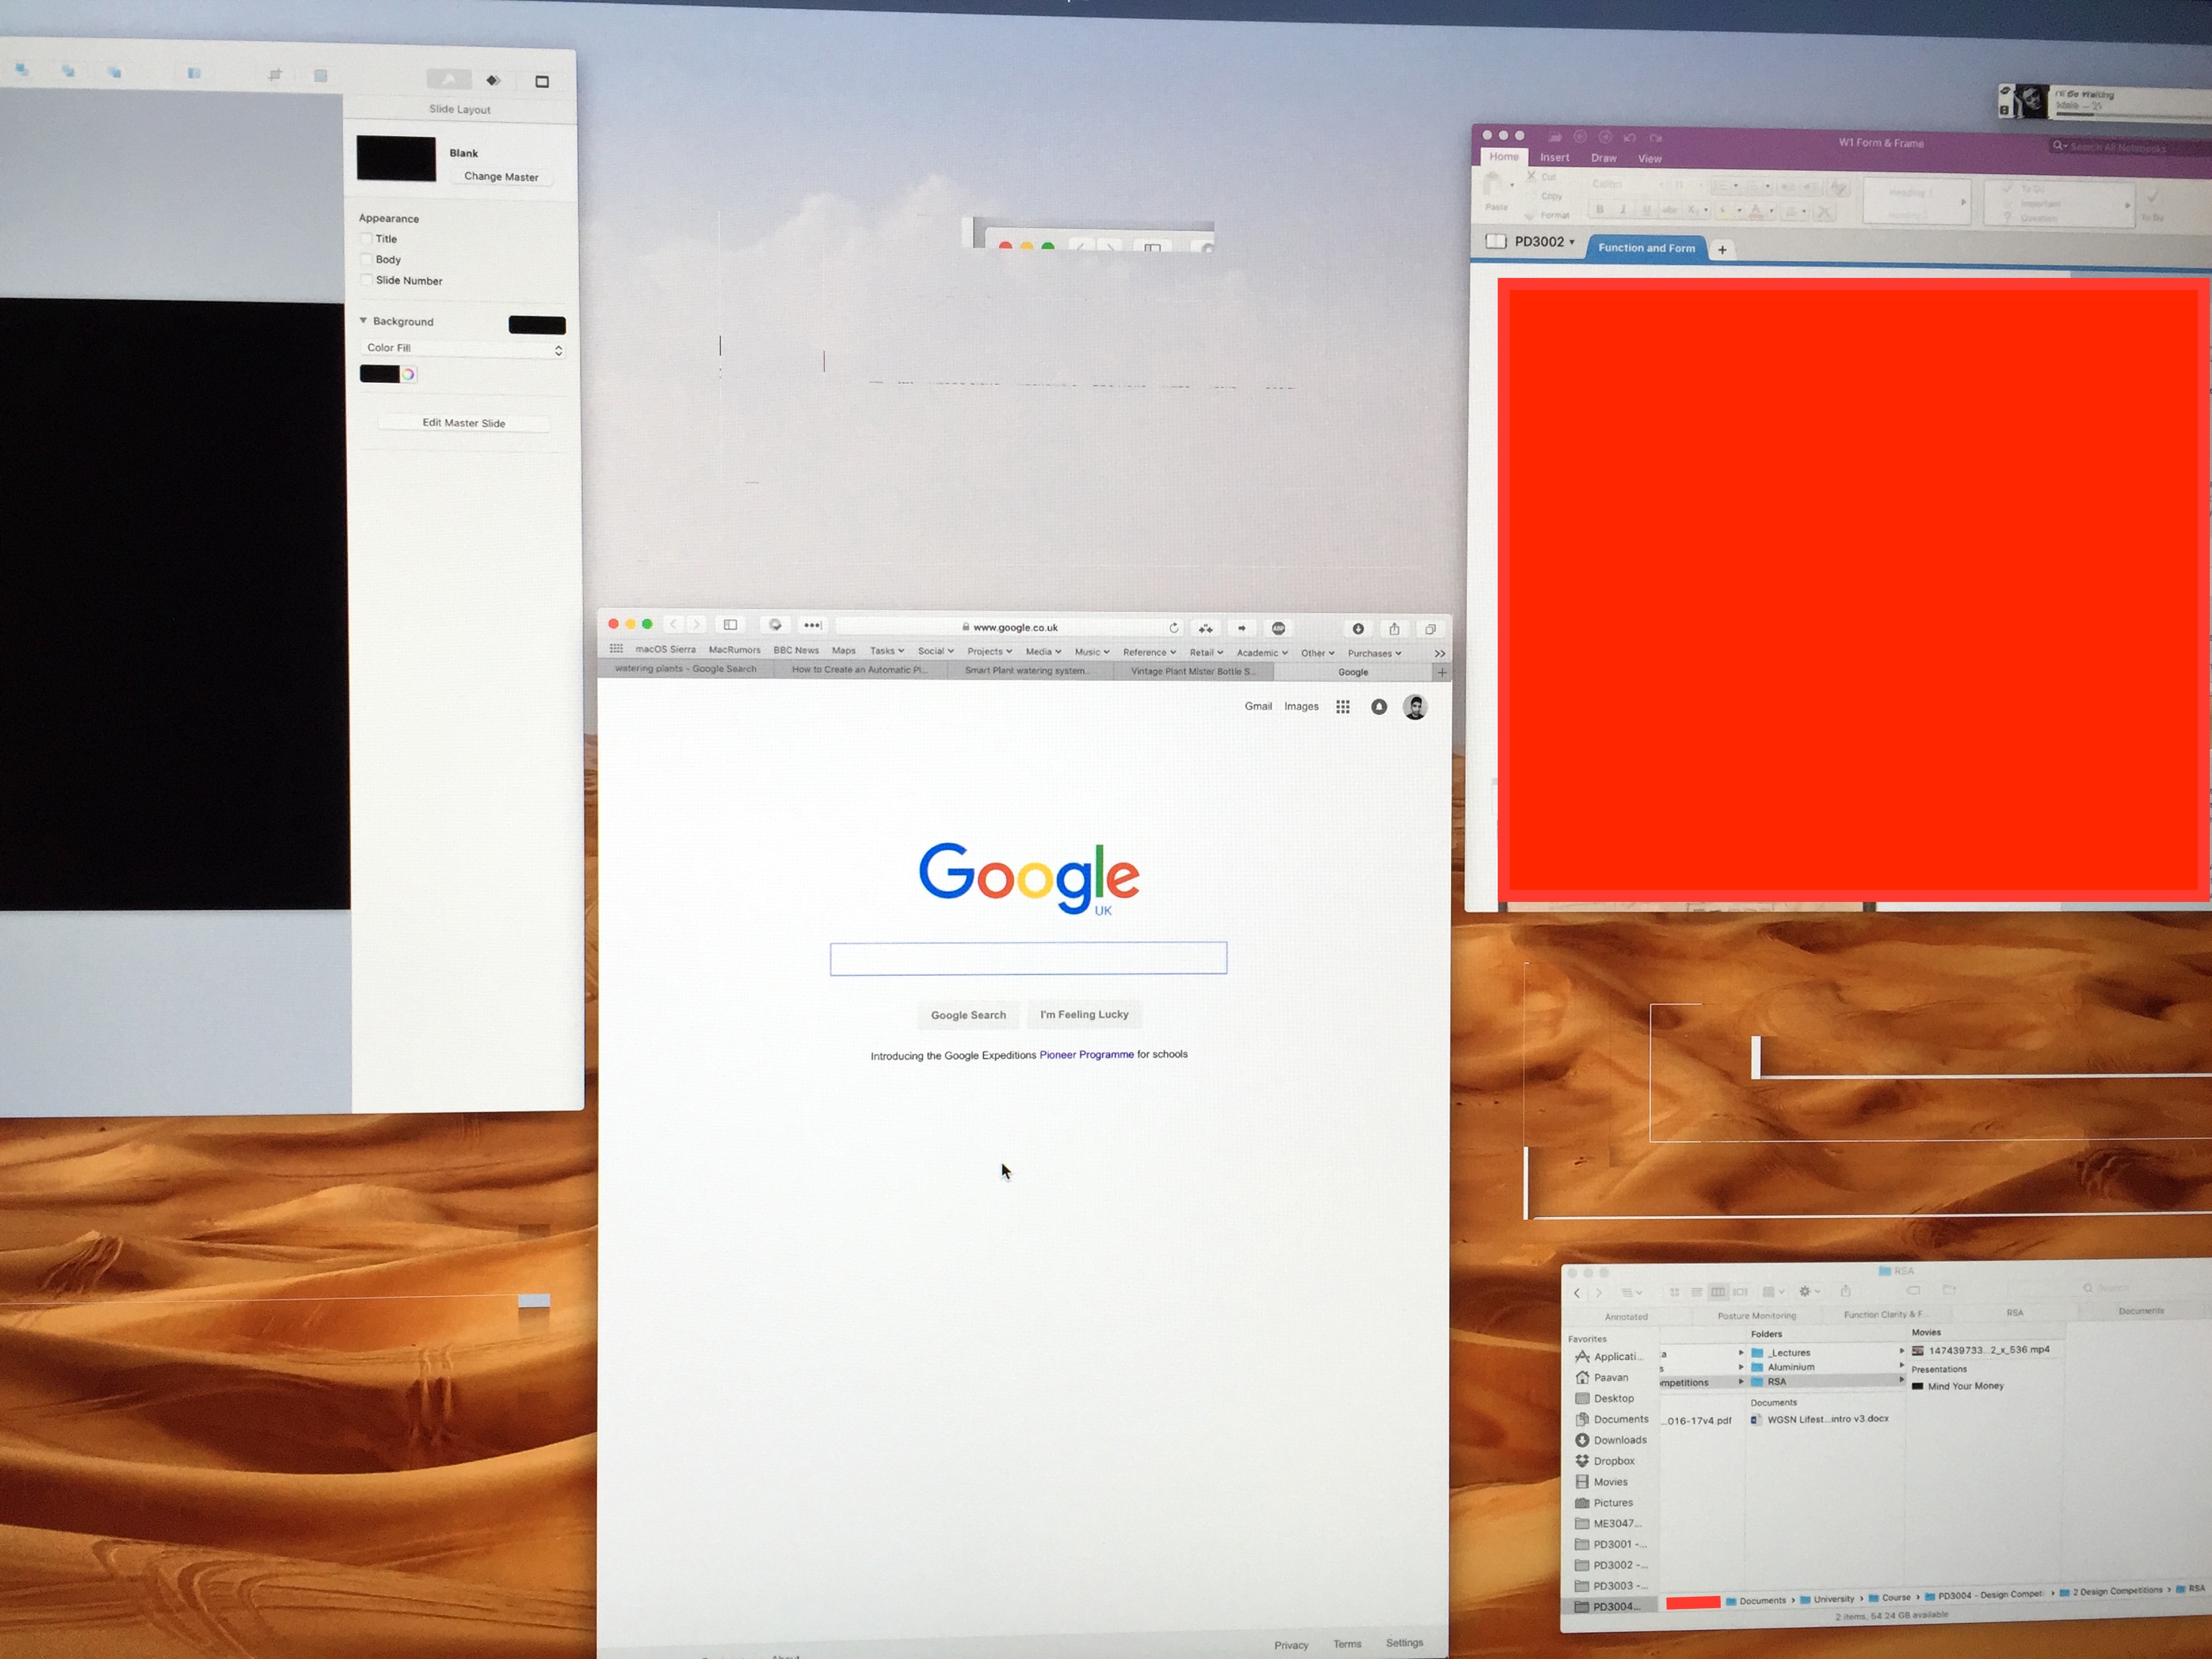The height and width of the screenshot is (1659, 2212).
Task: Expand the Reference bookmarks folder
Action: pos(1149,652)
